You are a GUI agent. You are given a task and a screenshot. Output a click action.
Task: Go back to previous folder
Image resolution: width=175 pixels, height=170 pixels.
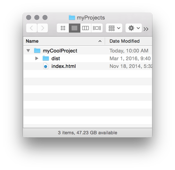(x=31, y=28)
